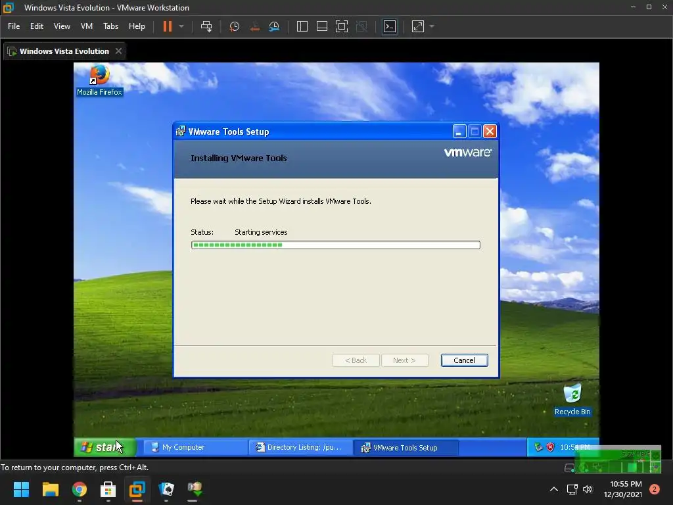The height and width of the screenshot is (505, 673).
Task: Click the VMware dialog title bar icon
Action: coord(181,132)
